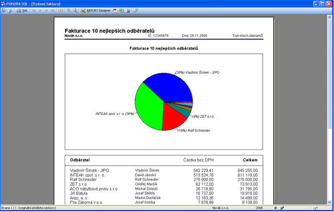
Task: Click the 'Odběratel' column header
Action: click(80, 160)
